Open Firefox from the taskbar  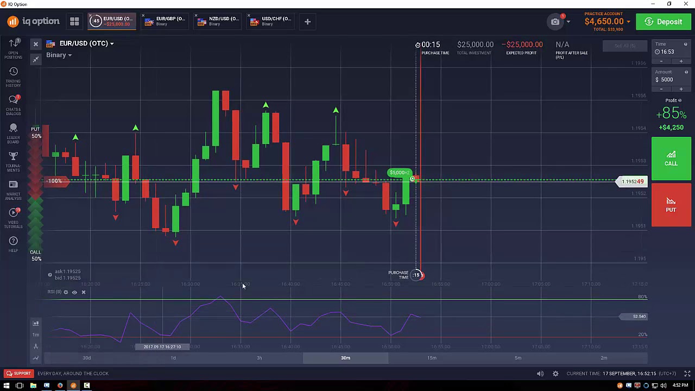click(60, 386)
